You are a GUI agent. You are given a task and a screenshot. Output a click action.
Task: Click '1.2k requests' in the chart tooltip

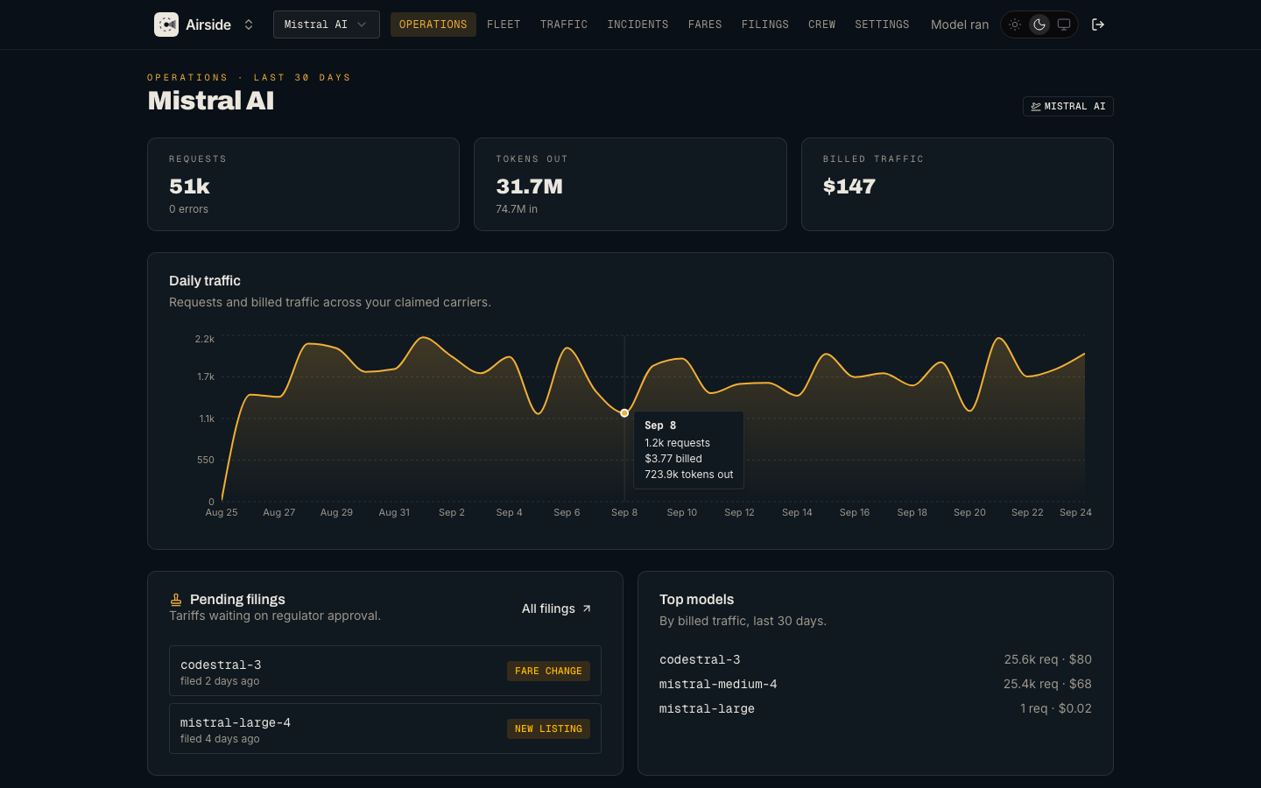[x=678, y=443]
